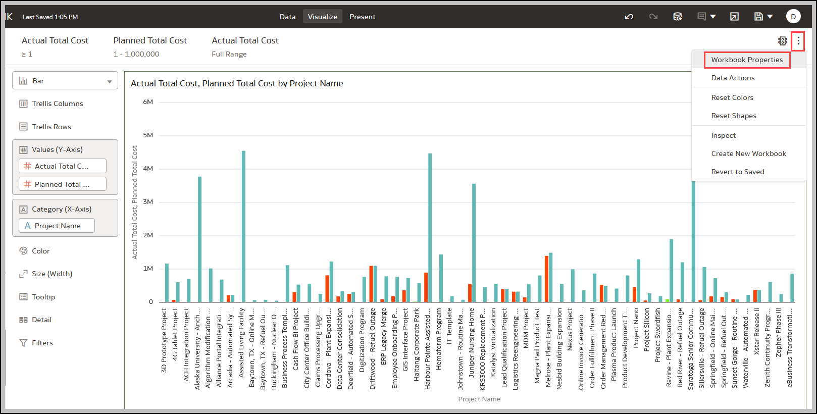Switch to the Visualize tab
Viewport: 817px width, 414px height.
pos(323,17)
